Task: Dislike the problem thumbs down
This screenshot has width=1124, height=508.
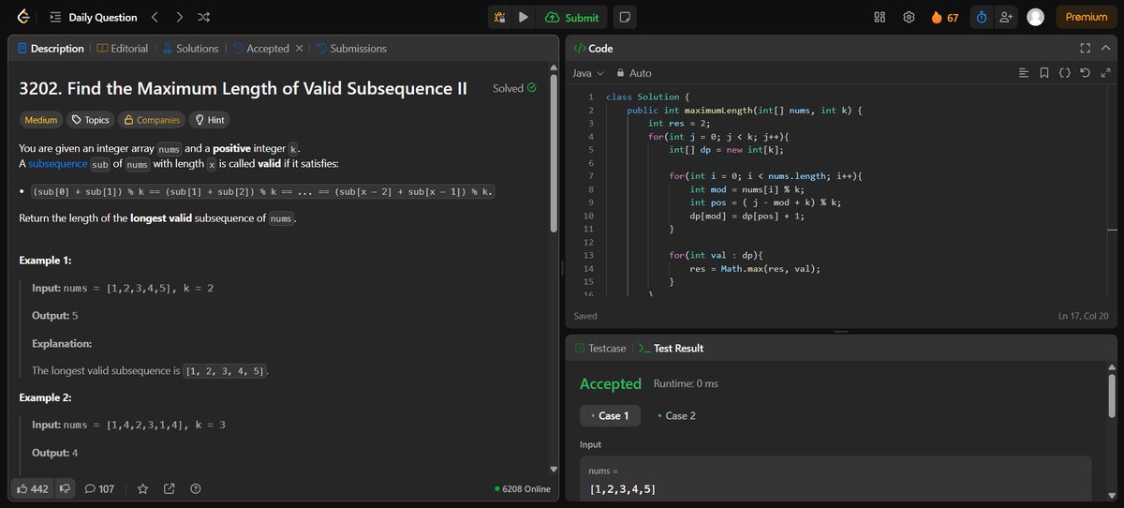Action: (65, 488)
